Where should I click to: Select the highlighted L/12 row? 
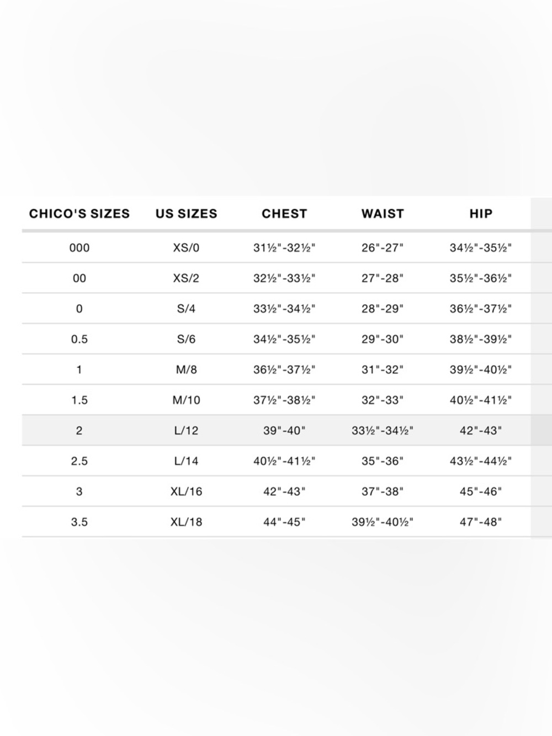pyautogui.click(x=276, y=430)
